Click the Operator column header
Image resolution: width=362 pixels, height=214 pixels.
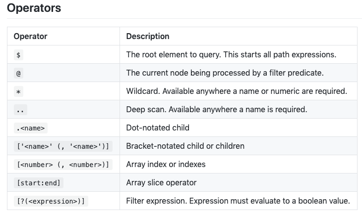click(30, 36)
